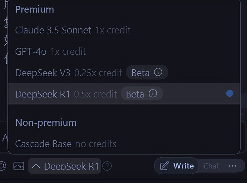
Task: Click the image upload icon
Action: point(19,166)
